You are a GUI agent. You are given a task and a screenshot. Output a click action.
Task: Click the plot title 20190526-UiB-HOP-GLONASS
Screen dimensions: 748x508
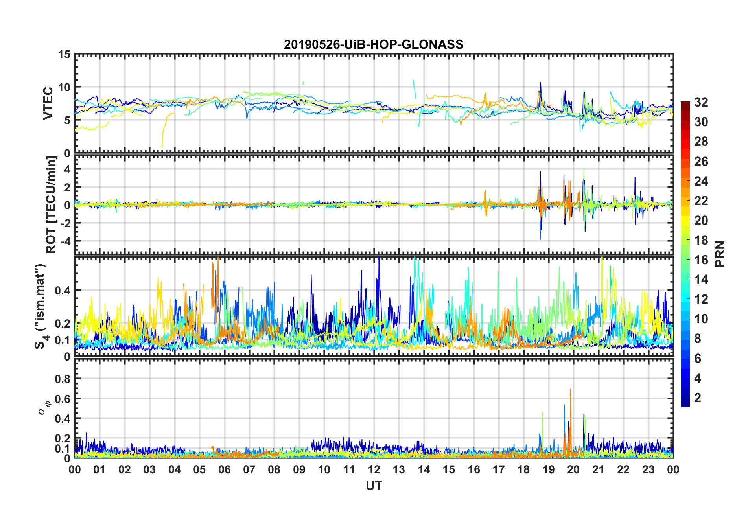[x=374, y=44]
